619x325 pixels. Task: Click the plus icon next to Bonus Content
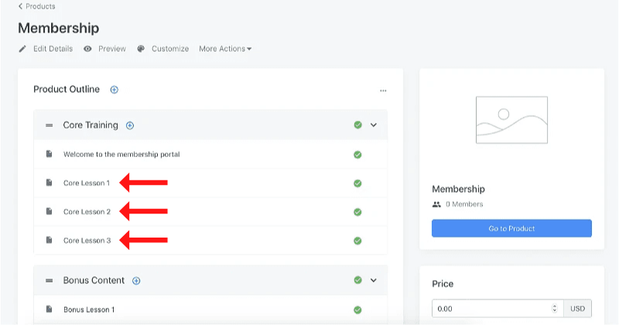pyautogui.click(x=136, y=281)
